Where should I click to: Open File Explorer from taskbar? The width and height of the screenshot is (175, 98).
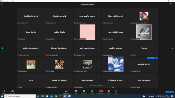coord(43,96)
